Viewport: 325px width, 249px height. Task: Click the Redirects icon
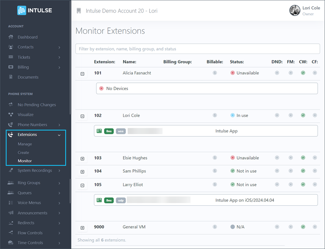pyautogui.click(x=11, y=223)
